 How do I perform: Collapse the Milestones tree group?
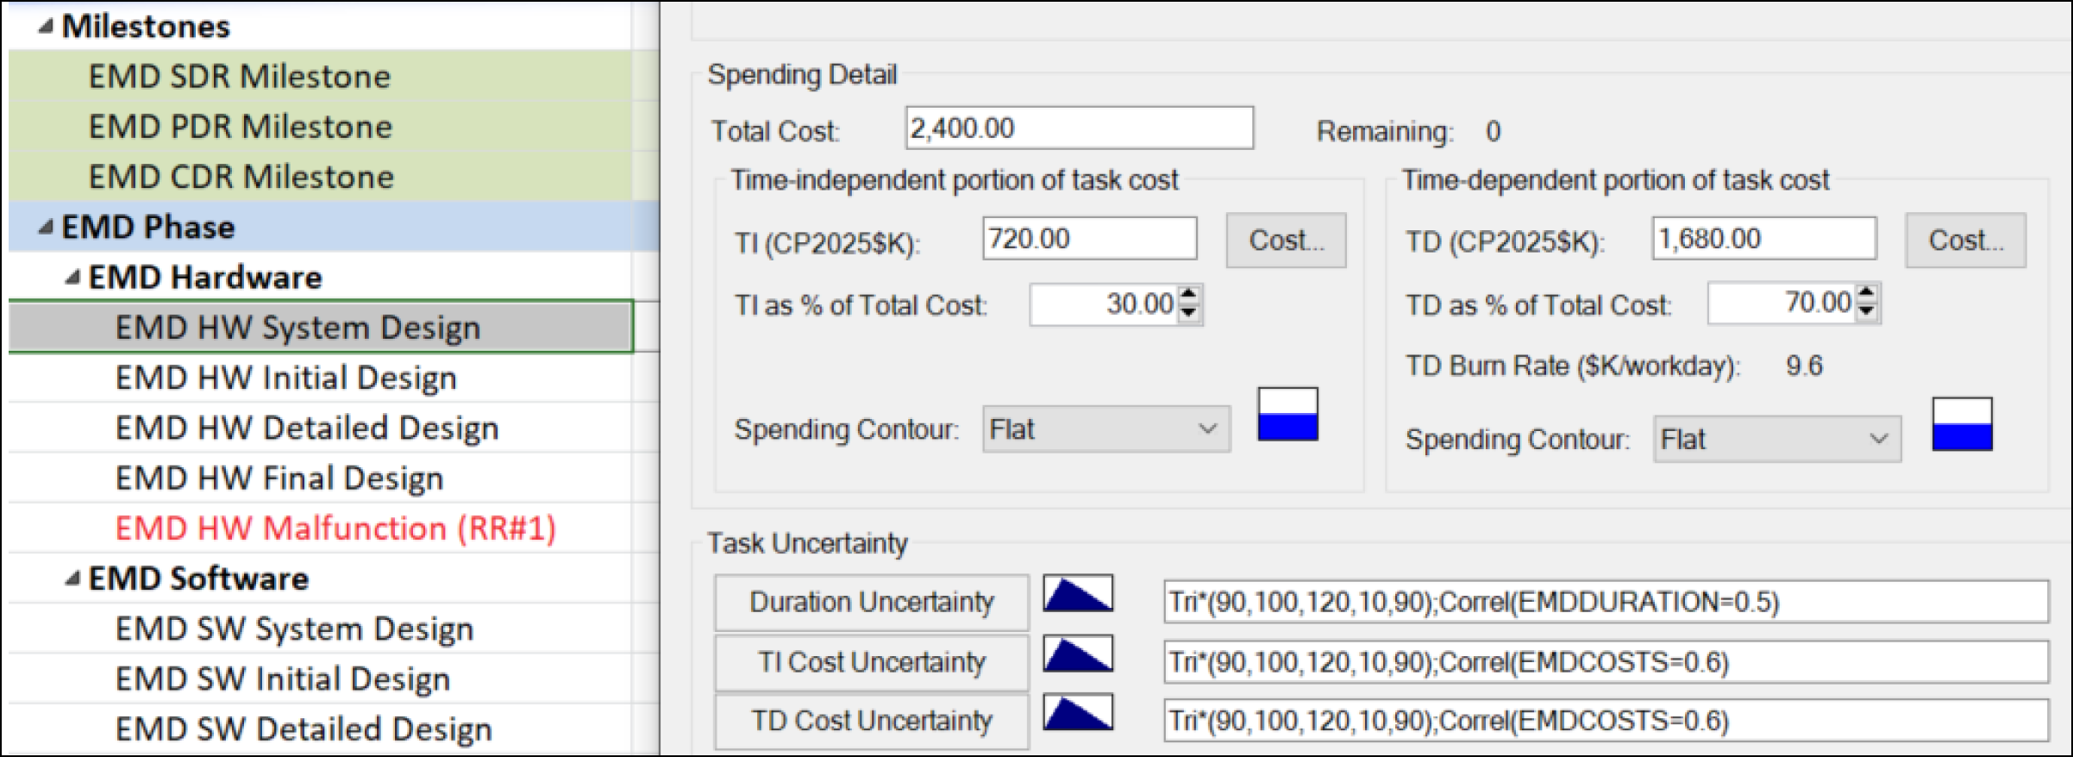point(46,27)
